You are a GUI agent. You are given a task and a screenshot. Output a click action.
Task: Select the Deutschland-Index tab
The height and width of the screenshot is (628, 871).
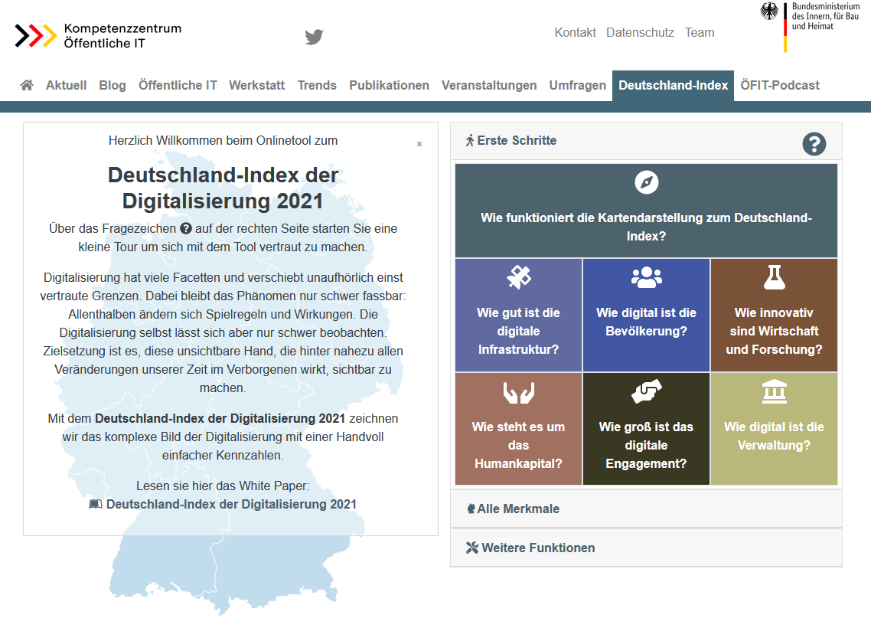coord(674,86)
